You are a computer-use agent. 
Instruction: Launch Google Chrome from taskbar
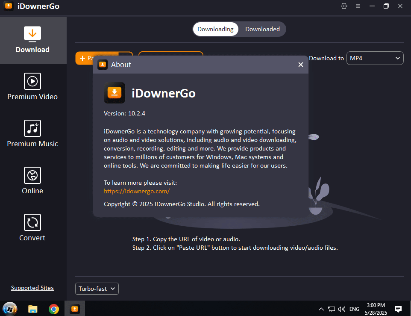pos(54,309)
